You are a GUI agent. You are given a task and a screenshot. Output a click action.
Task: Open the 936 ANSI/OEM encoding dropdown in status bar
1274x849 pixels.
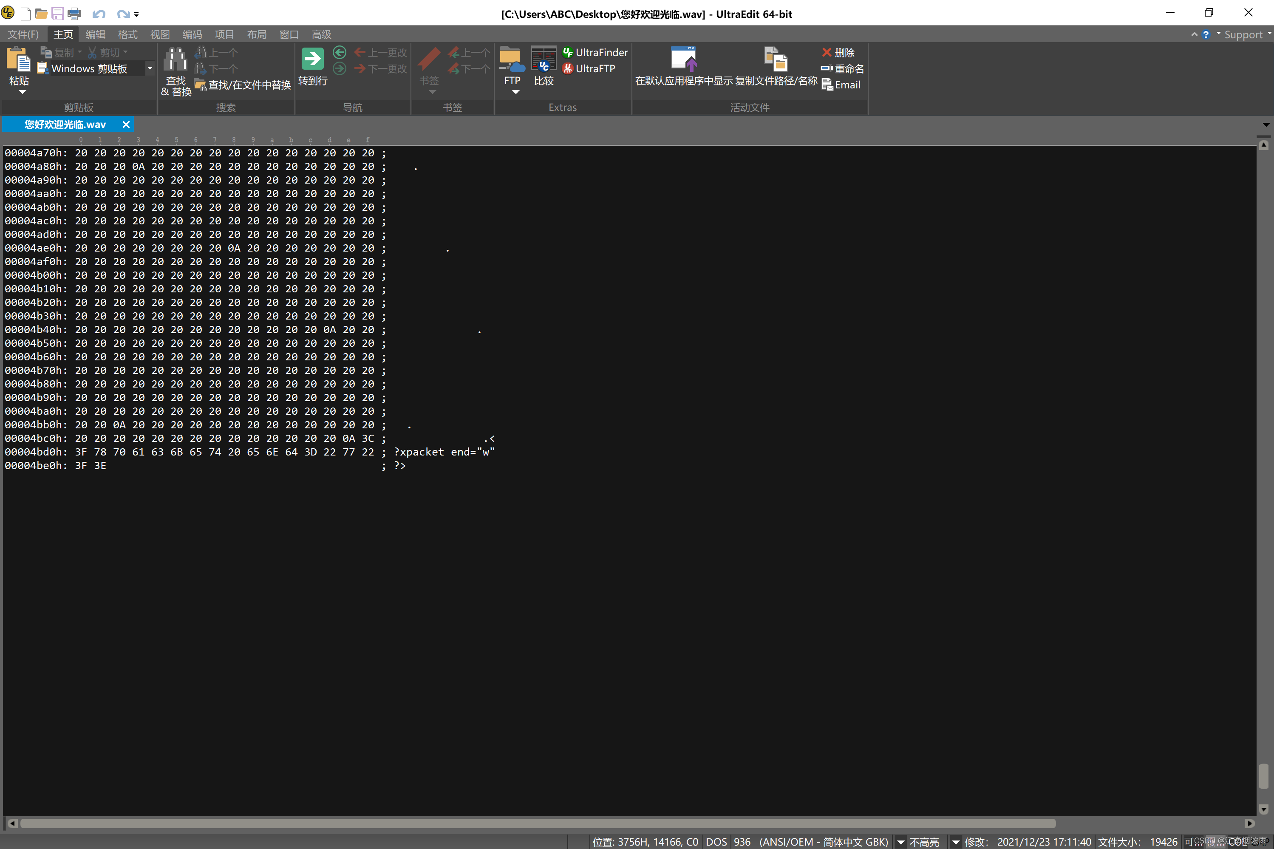coord(900,842)
